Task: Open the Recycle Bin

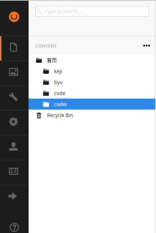Action: coord(60,115)
